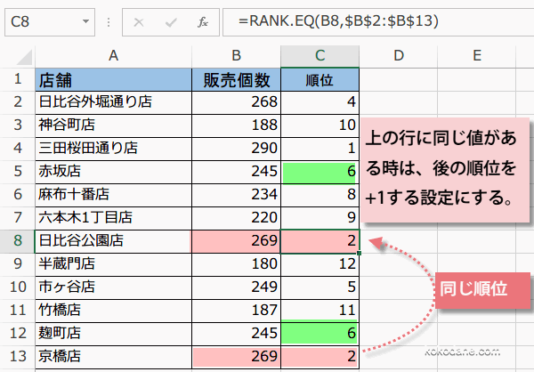534x372 pixels.
Task: Select the cell 市ヶ谷店
Action: (113, 287)
